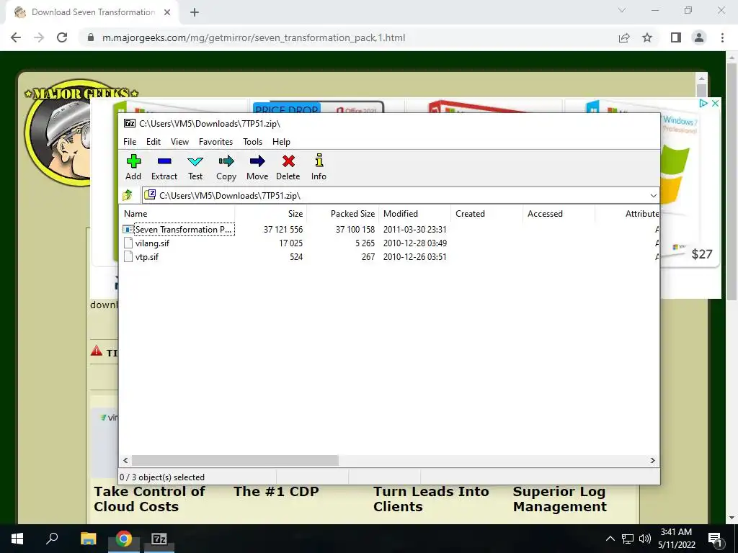This screenshot has height=553, width=738.
Task: Open Chrome profile avatar menu
Action: point(699,37)
